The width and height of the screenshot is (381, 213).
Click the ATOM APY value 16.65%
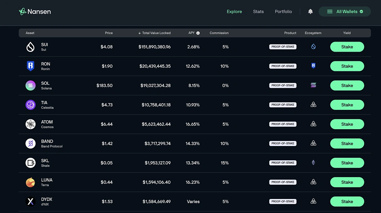point(193,124)
